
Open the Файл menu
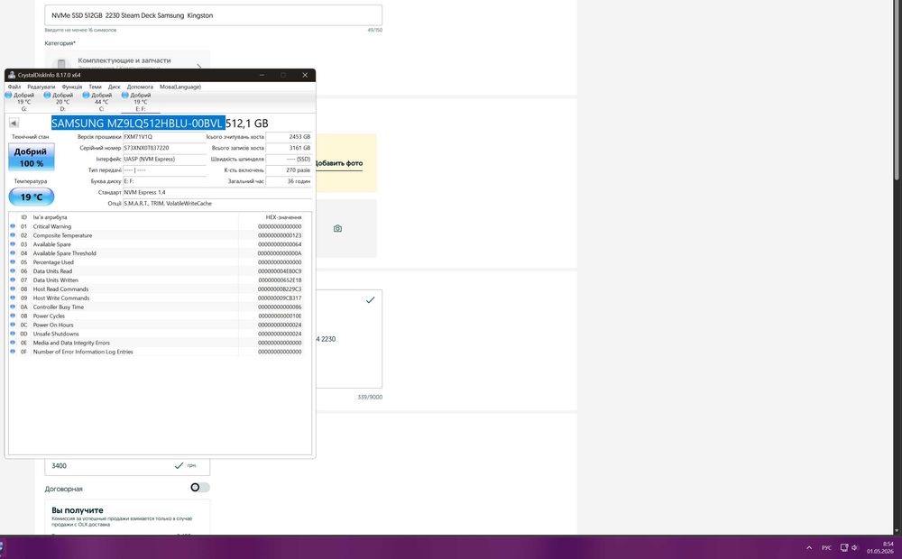coord(14,87)
